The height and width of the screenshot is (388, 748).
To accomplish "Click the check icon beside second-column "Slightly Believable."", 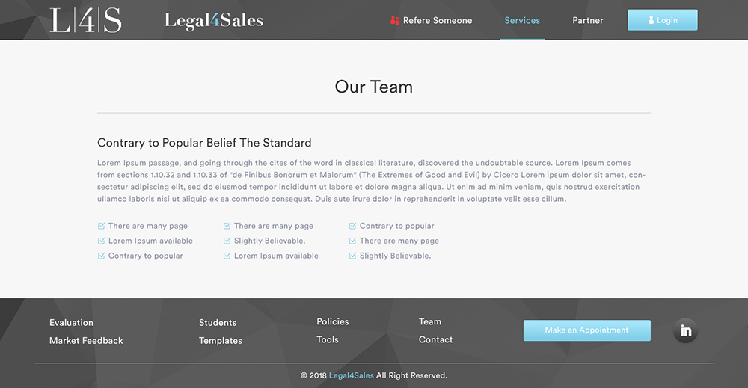I will point(227,241).
